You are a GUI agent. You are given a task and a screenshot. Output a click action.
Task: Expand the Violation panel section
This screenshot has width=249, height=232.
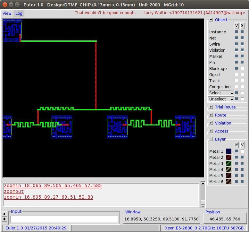[211, 123]
